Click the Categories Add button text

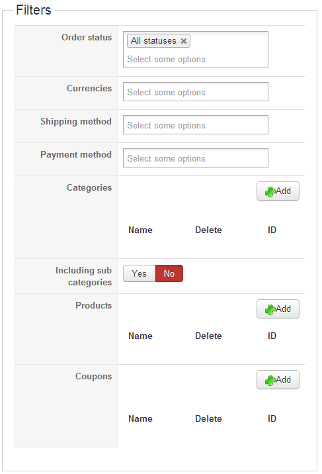(284, 191)
